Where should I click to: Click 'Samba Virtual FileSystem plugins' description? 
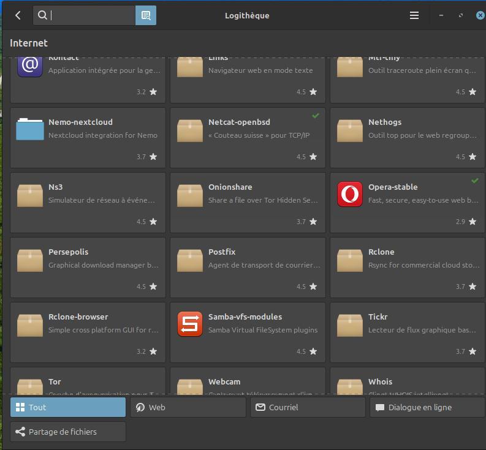coord(263,330)
